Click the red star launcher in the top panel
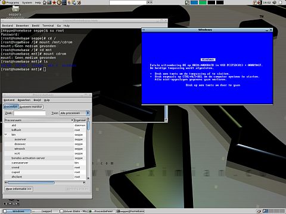 click(54, 2)
